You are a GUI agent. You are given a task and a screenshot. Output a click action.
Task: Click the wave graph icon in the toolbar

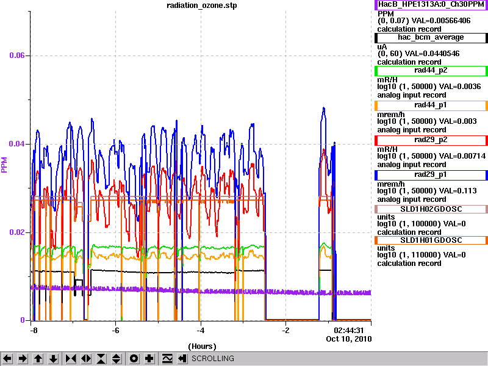pos(167,359)
